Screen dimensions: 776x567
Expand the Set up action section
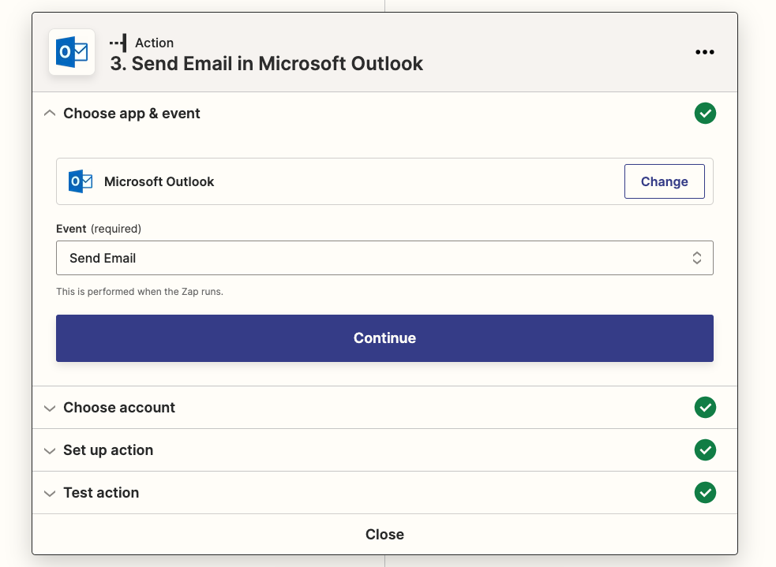point(50,451)
